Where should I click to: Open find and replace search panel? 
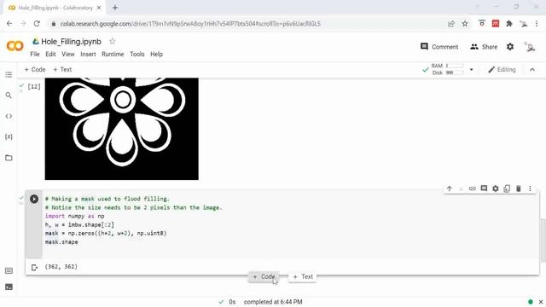(9, 95)
